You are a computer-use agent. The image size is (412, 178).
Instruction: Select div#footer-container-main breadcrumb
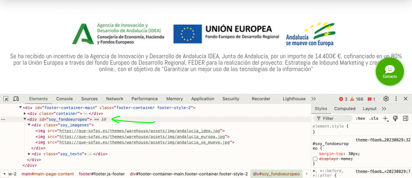[x=189, y=174]
